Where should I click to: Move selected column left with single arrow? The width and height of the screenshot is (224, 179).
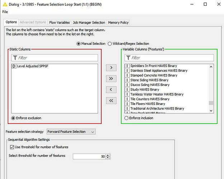tap(111, 89)
